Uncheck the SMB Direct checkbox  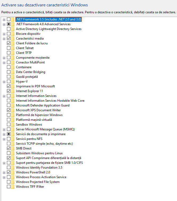click(9, 148)
